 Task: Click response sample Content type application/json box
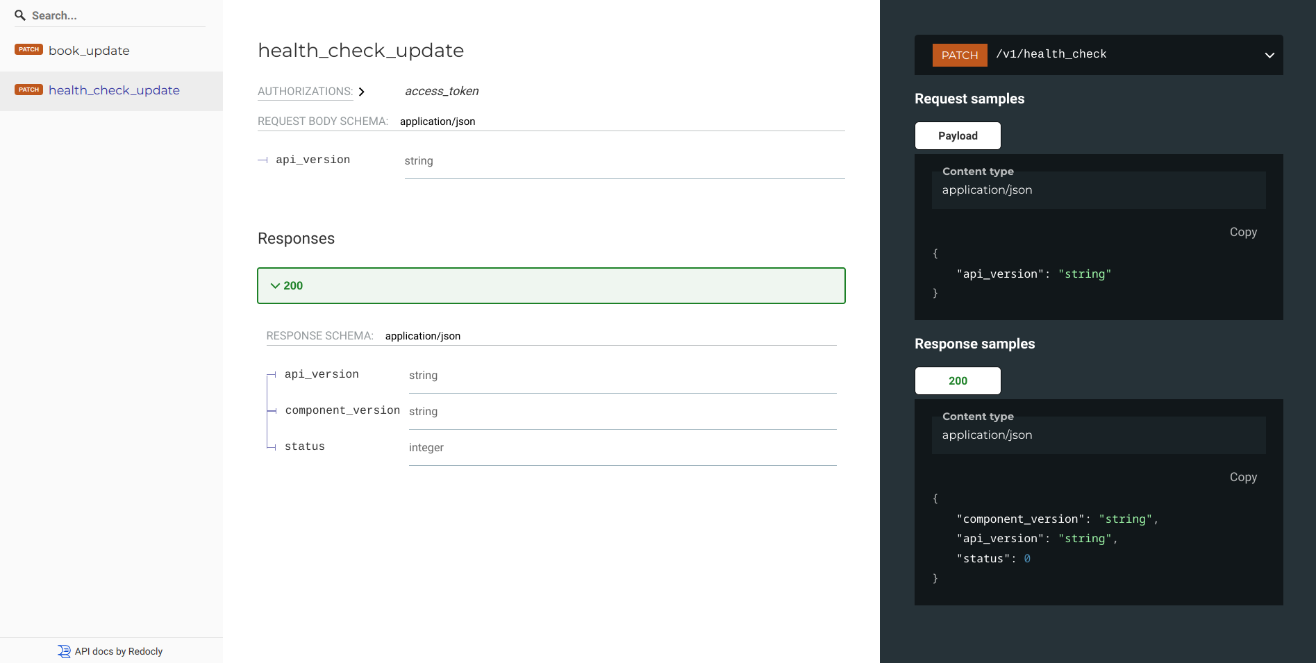(1099, 435)
